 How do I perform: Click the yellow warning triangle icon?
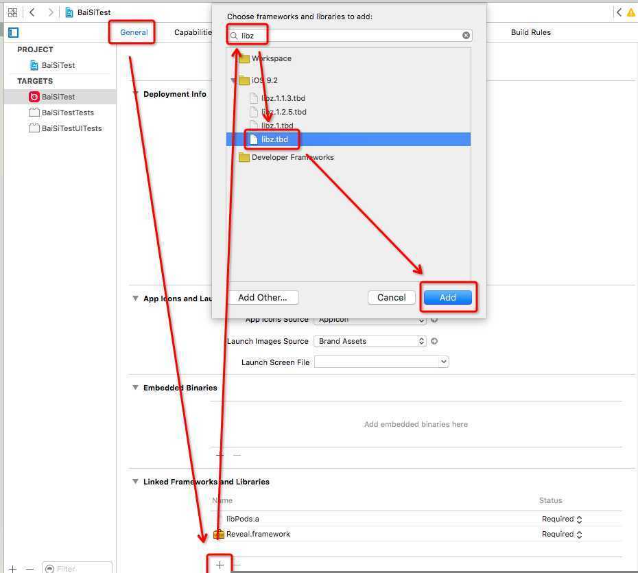pos(631,12)
